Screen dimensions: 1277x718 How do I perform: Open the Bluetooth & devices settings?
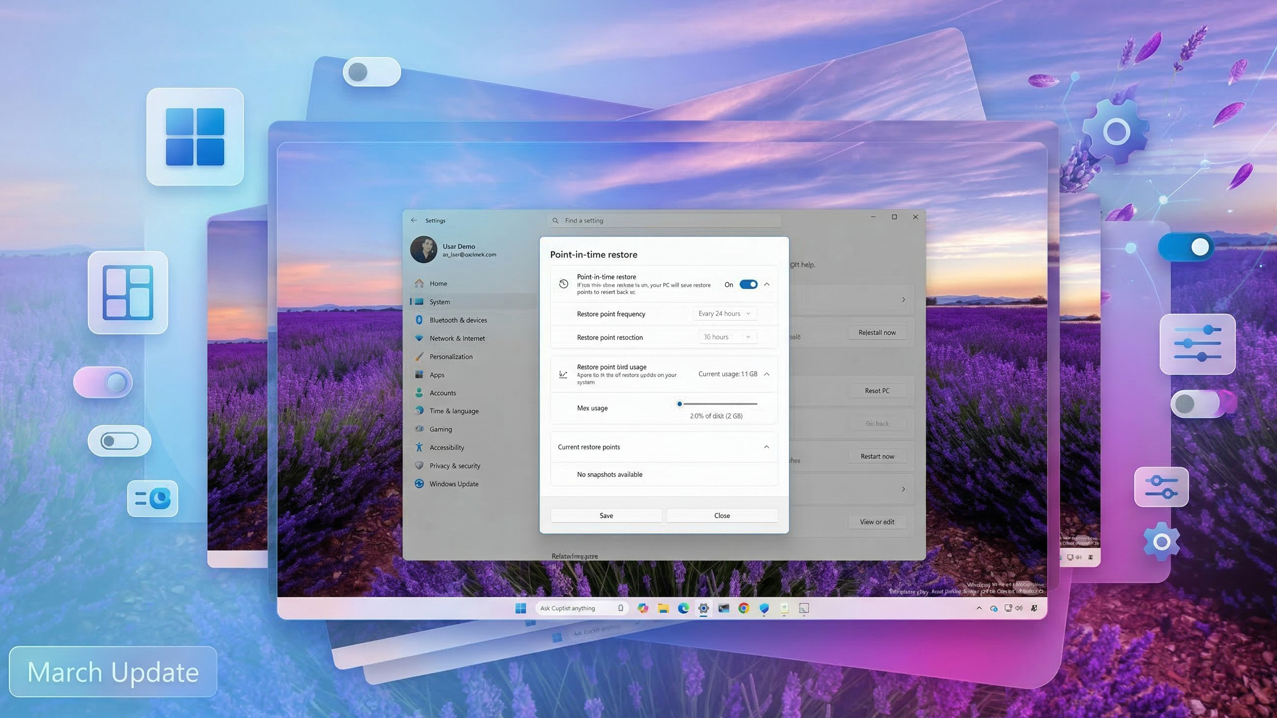pyautogui.click(x=457, y=319)
